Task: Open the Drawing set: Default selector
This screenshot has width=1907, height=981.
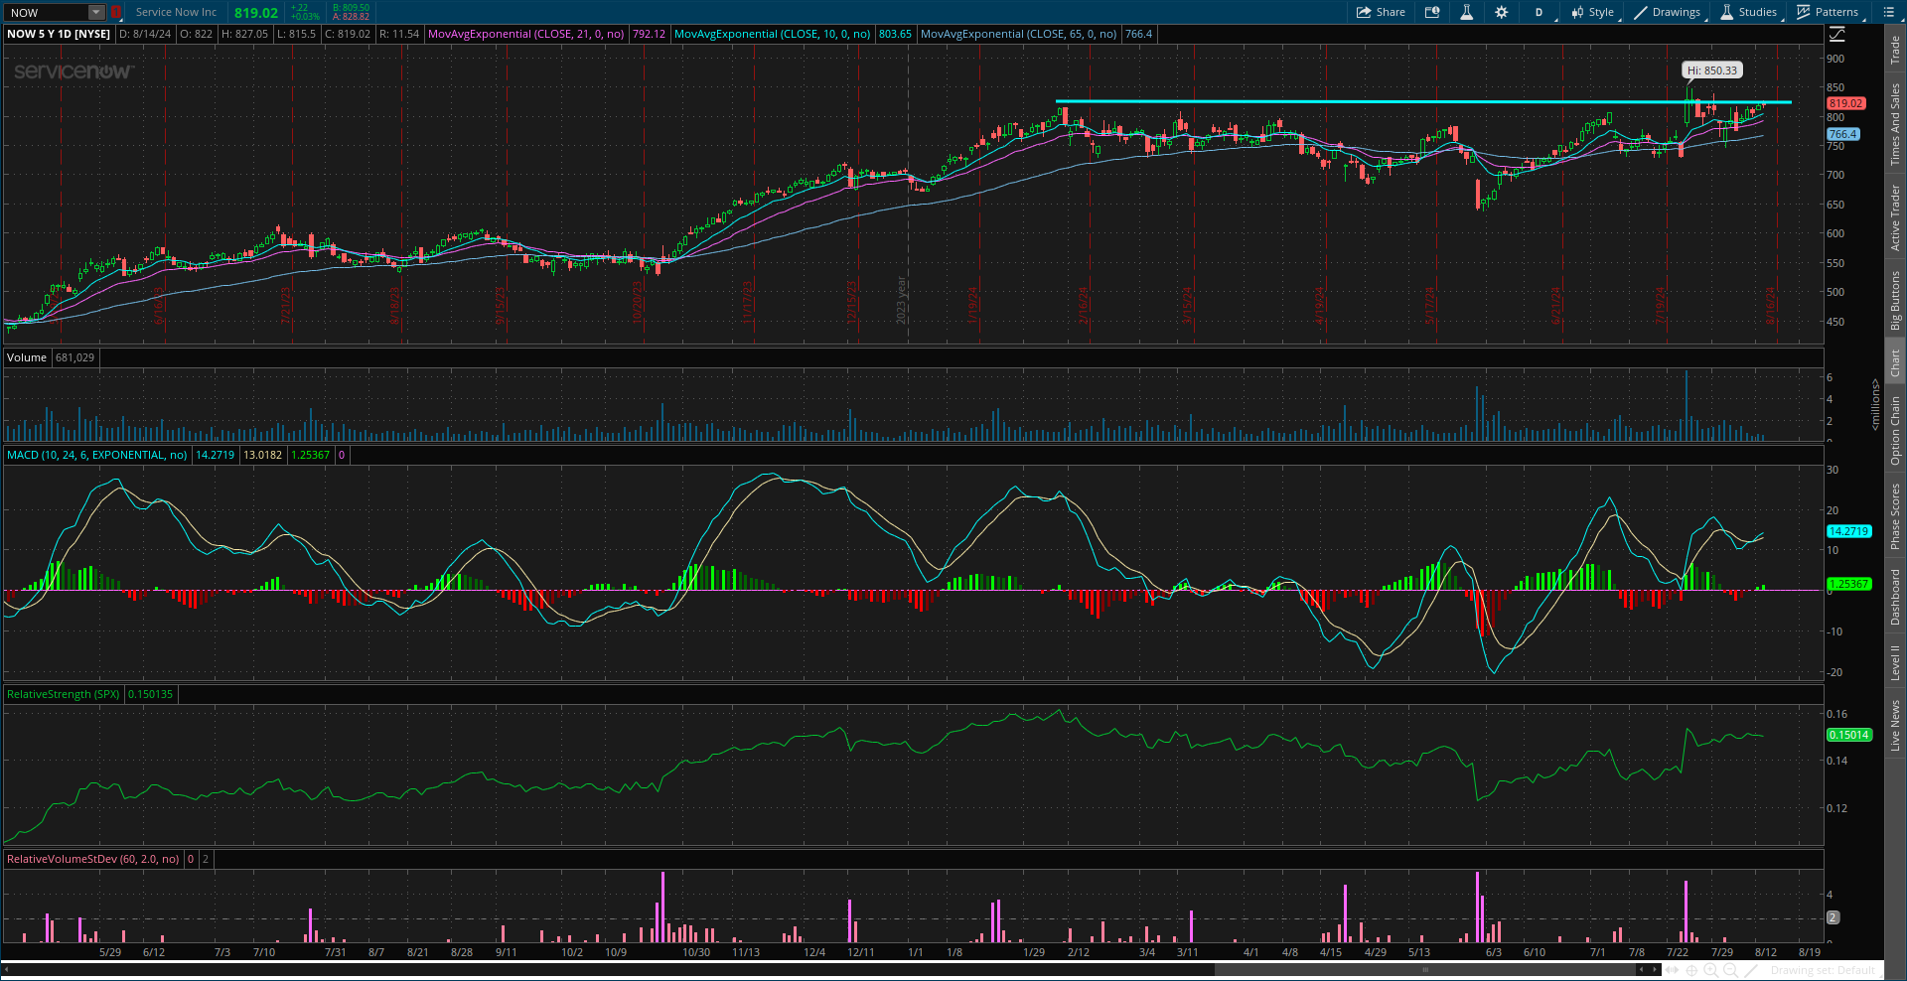Action: (x=1823, y=970)
